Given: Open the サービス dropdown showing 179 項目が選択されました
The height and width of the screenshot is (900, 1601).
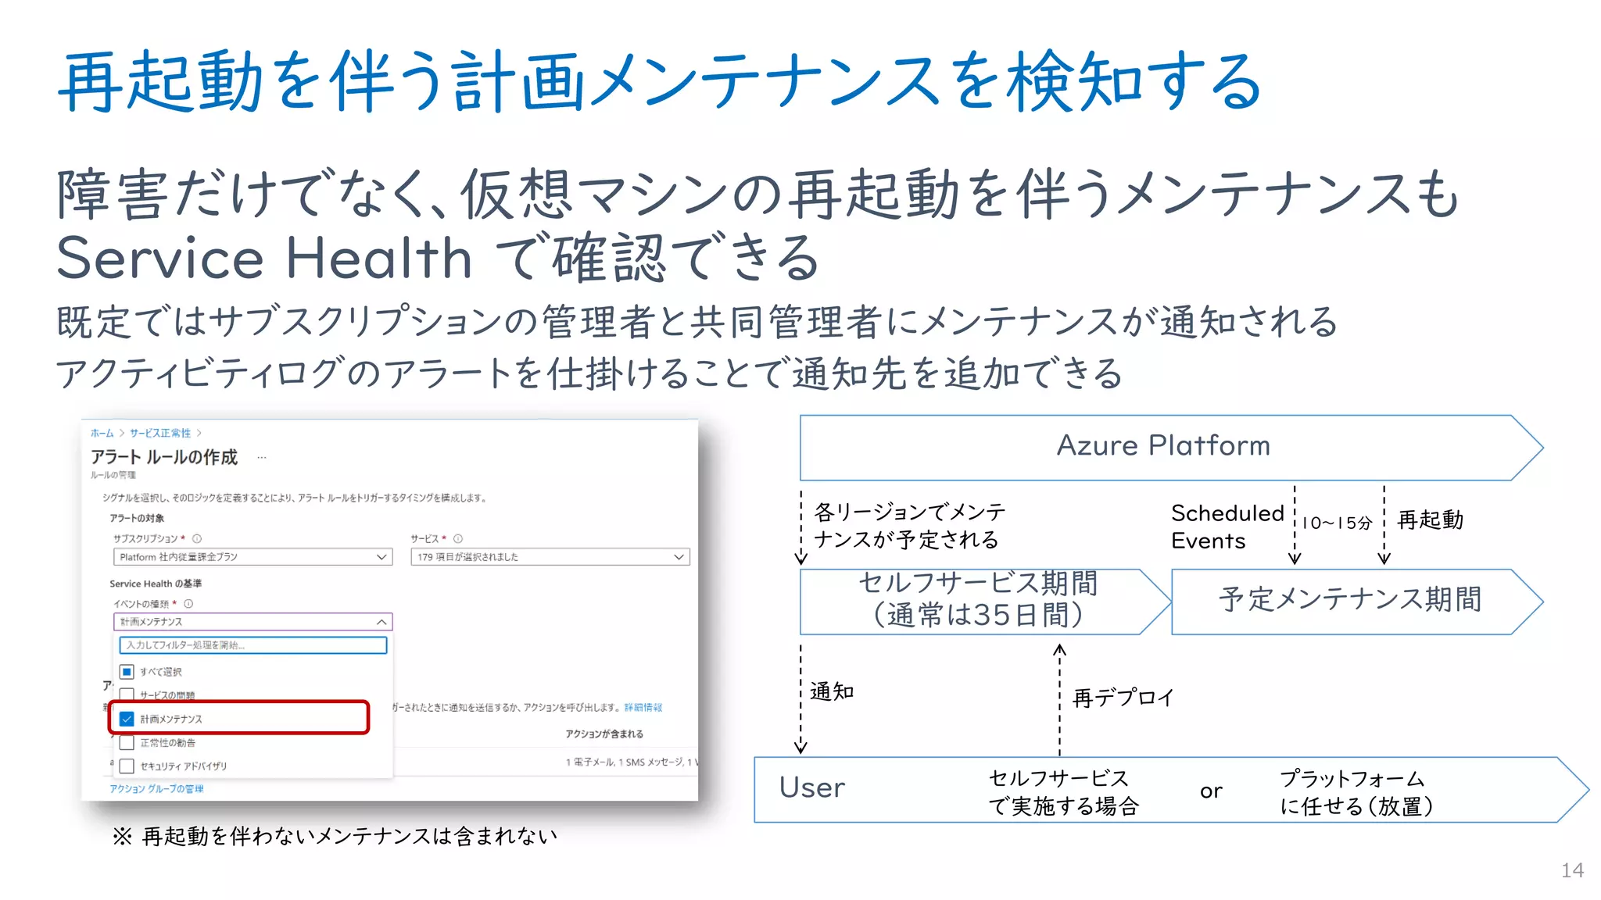Looking at the screenshot, I should click(550, 557).
